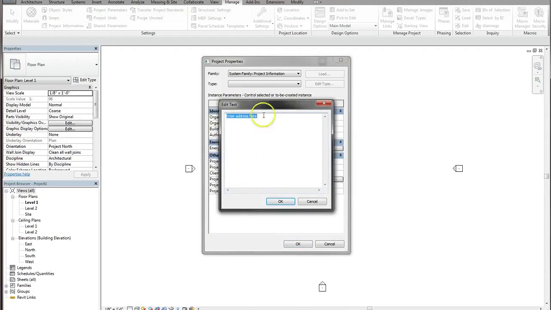551x310 pixels.
Task: Open the Properties help link
Action: click(x=17, y=174)
